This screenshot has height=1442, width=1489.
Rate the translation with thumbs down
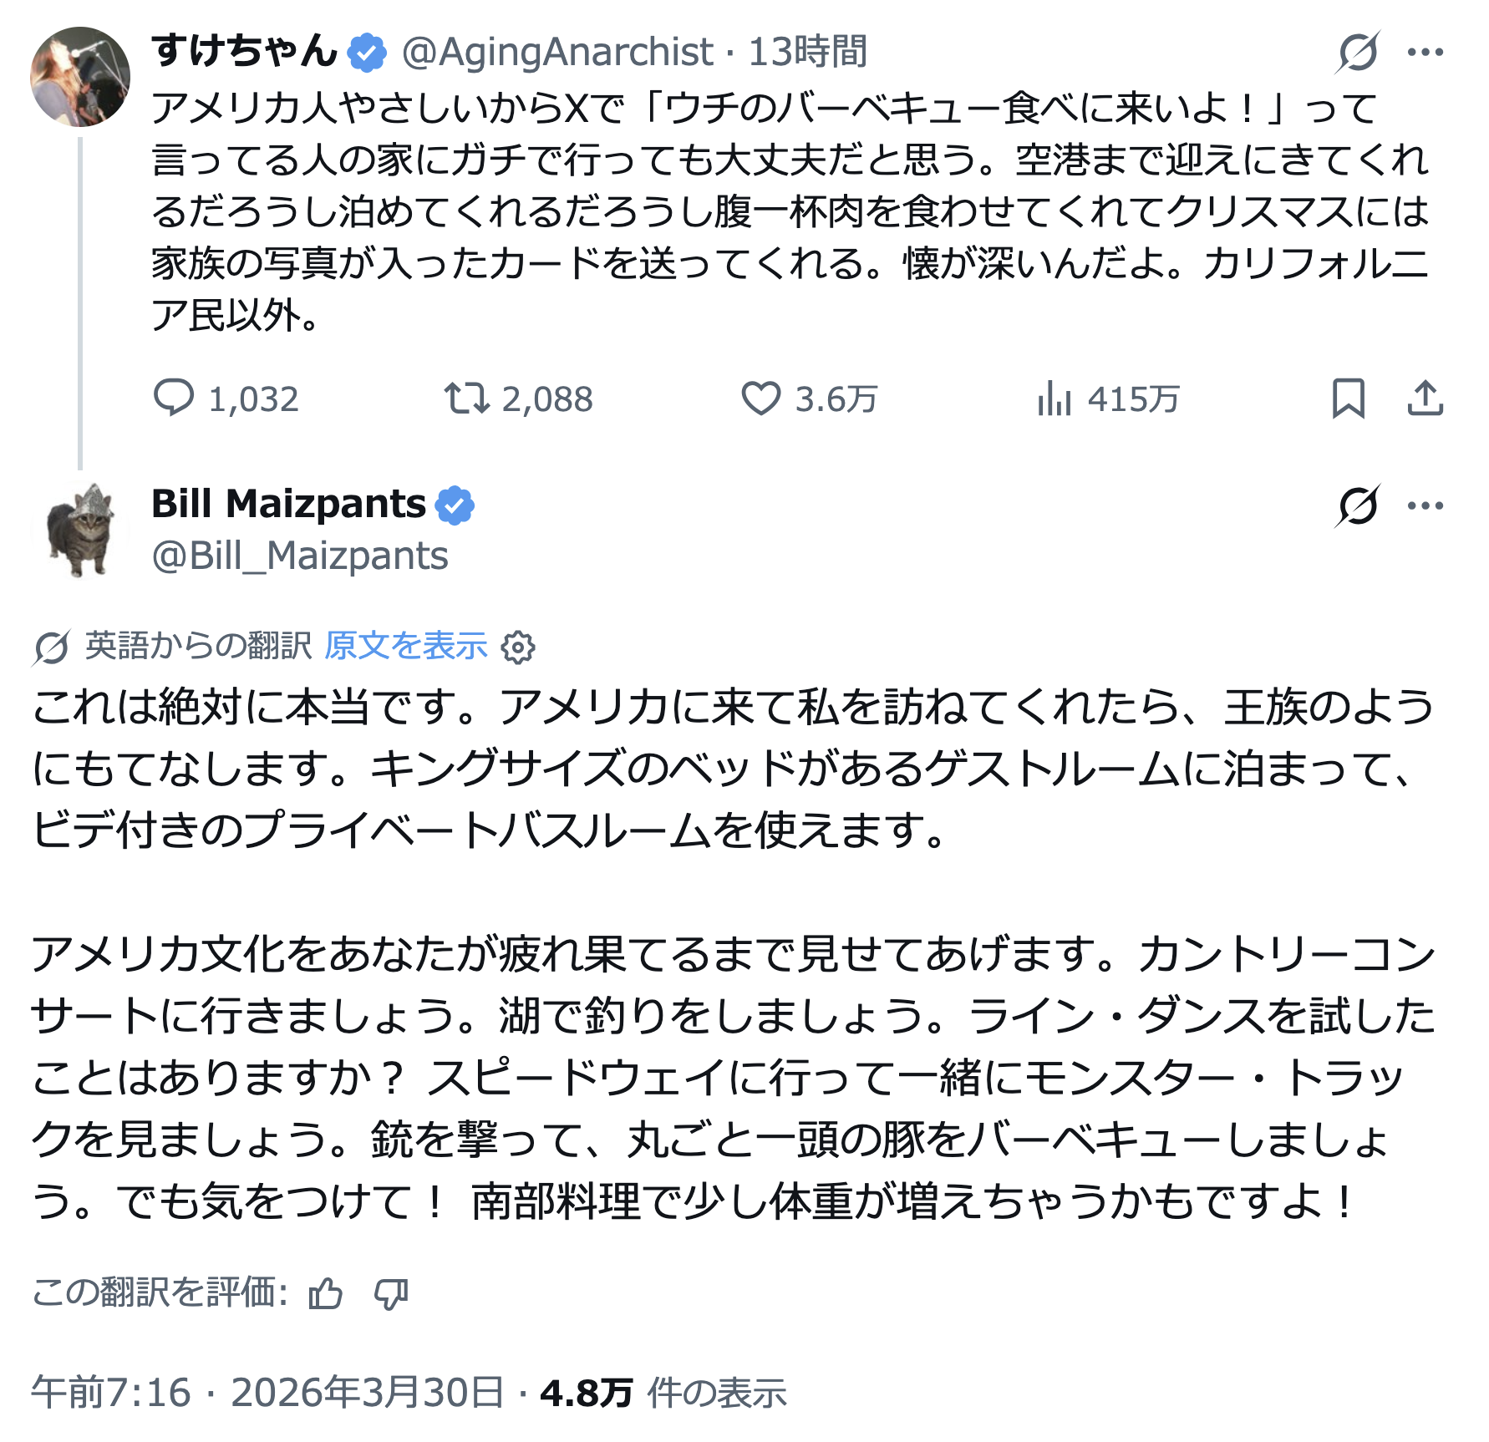click(x=391, y=1294)
